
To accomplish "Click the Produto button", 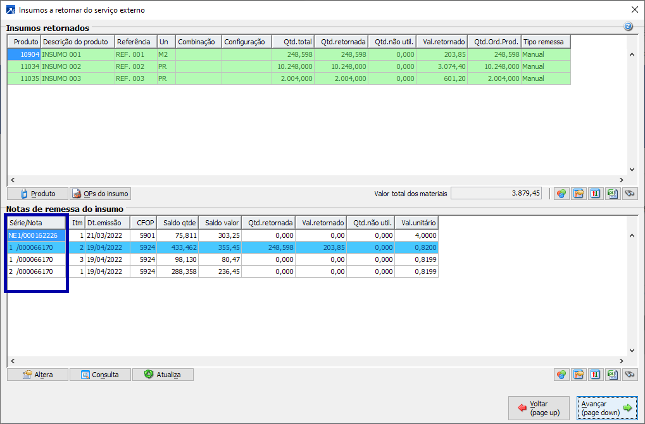I will click(37, 194).
